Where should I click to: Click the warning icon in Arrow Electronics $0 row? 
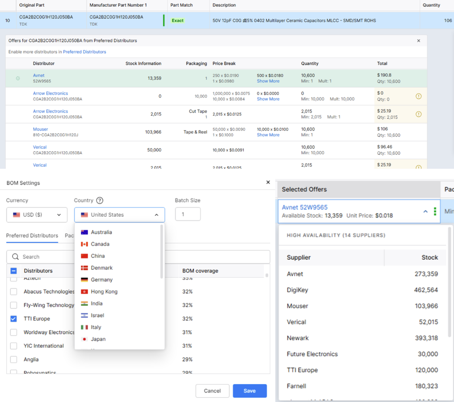tap(419, 96)
